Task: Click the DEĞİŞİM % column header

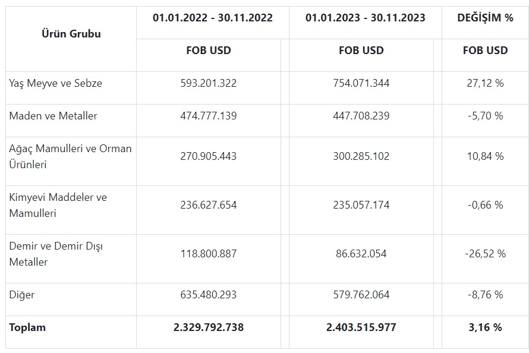Action: [485, 18]
